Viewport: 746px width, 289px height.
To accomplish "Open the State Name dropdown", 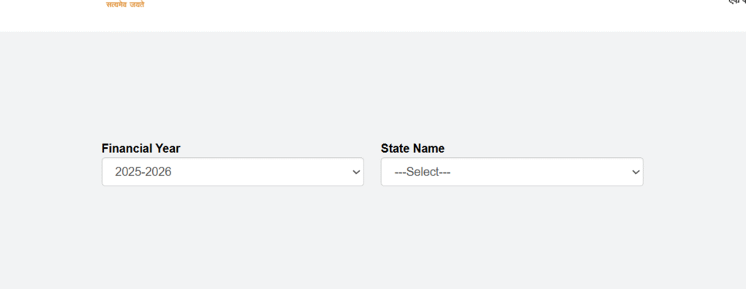I will [x=512, y=172].
